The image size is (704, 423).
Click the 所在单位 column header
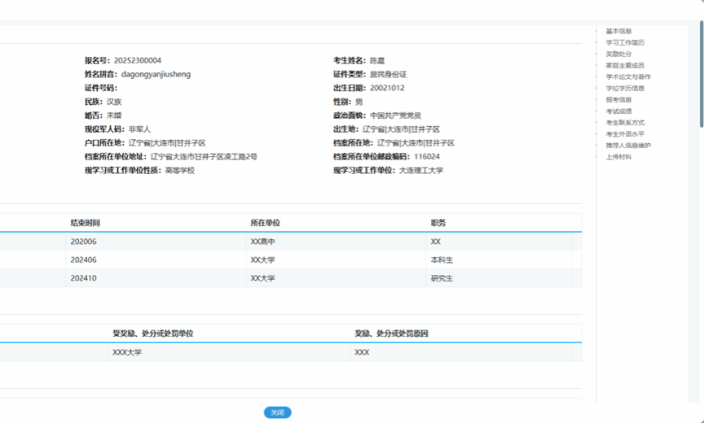(x=265, y=223)
